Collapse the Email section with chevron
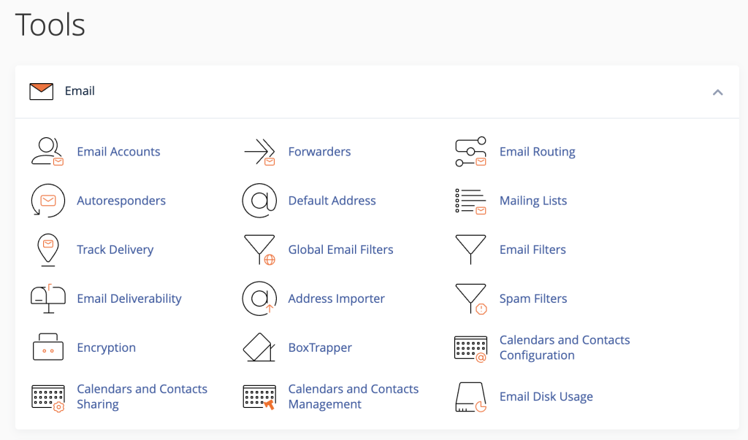 click(718, 93)
